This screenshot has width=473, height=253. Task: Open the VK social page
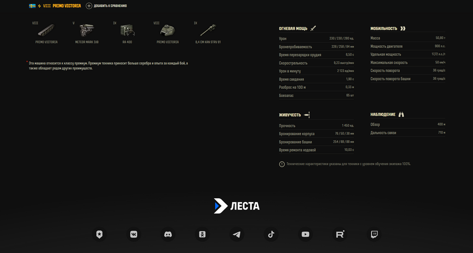[134, 234]
